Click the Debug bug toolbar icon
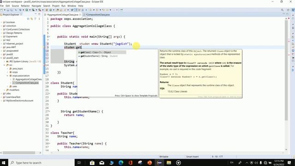The image size is (295, 166). point(20,10)
